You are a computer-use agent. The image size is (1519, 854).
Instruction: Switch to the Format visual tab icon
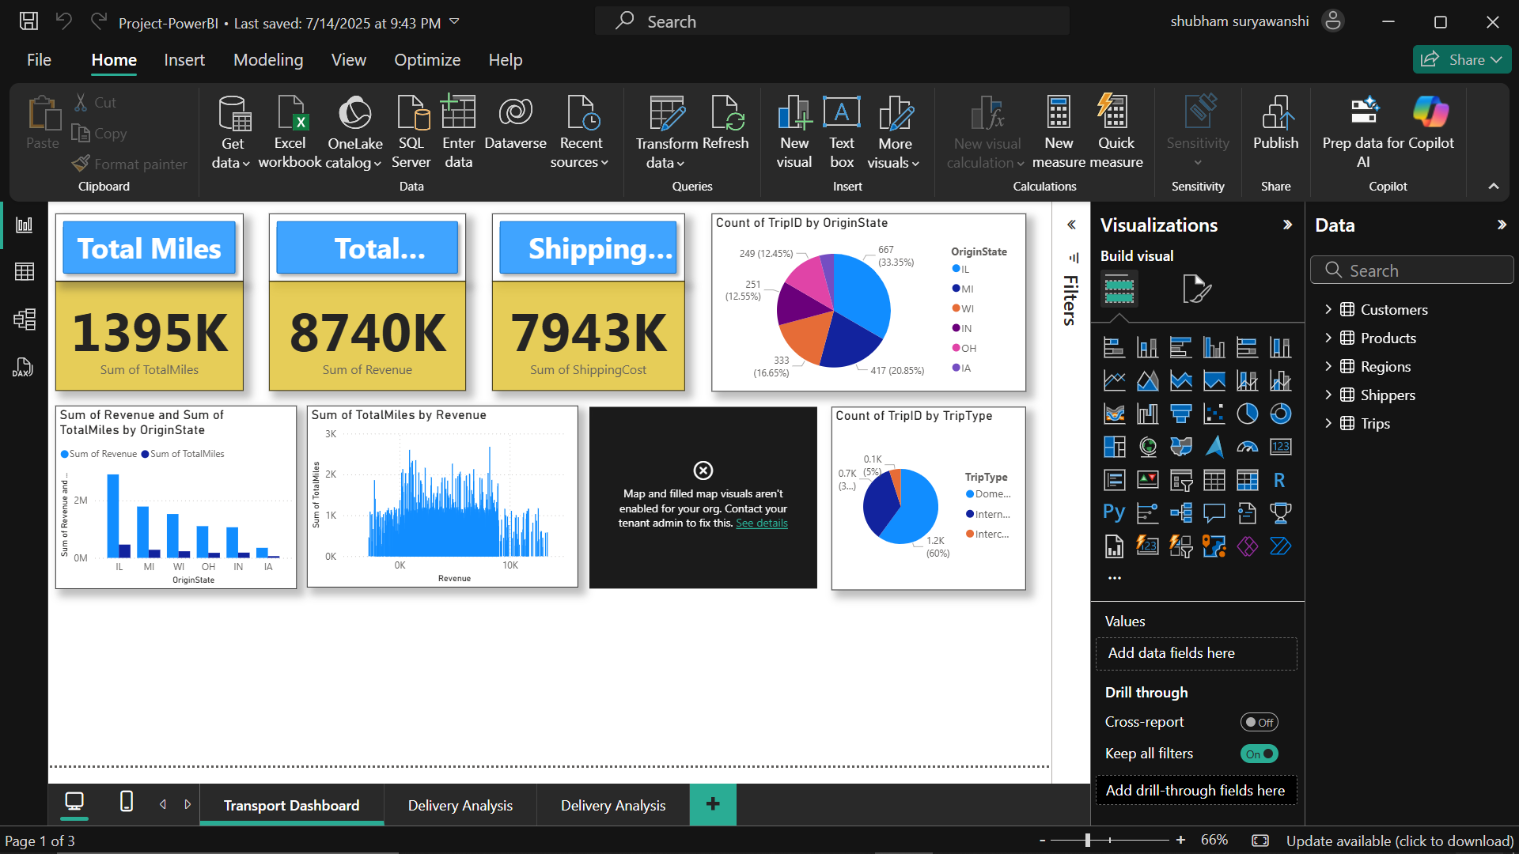coord(1196,289)
